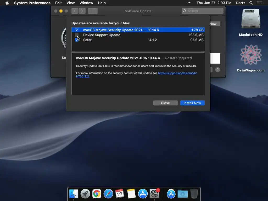Go forward in Software Update window

click(82, 11)
